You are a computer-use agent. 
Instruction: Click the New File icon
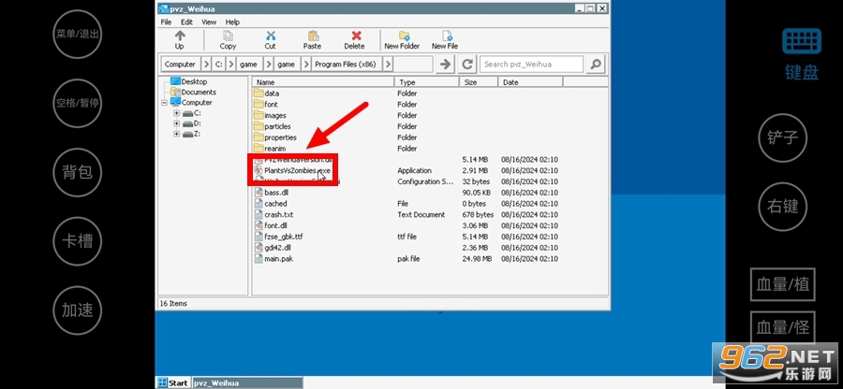pos(446,36)
